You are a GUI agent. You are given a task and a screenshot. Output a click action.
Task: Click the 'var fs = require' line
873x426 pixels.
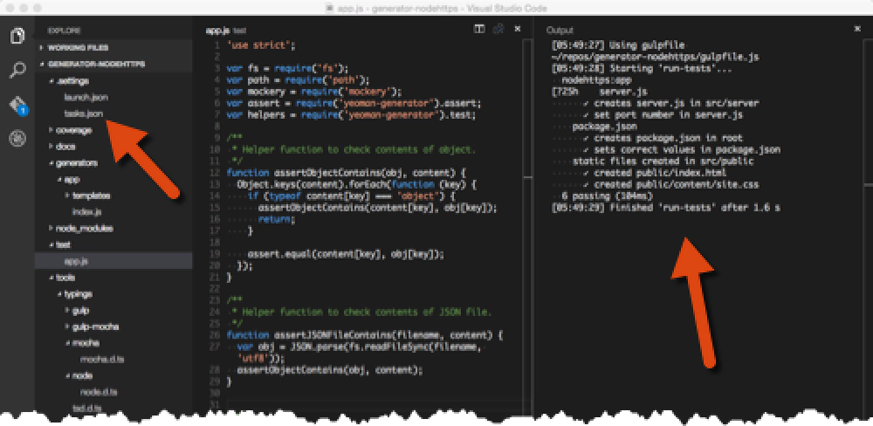point(287,69)
